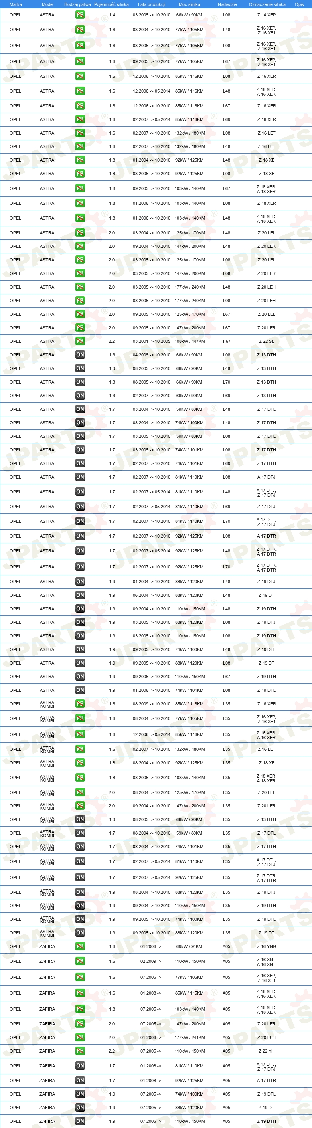Click the ON icon in the Zafira Z 19 DTL row
This screenshot has height=1128, width=312.
80,1094
